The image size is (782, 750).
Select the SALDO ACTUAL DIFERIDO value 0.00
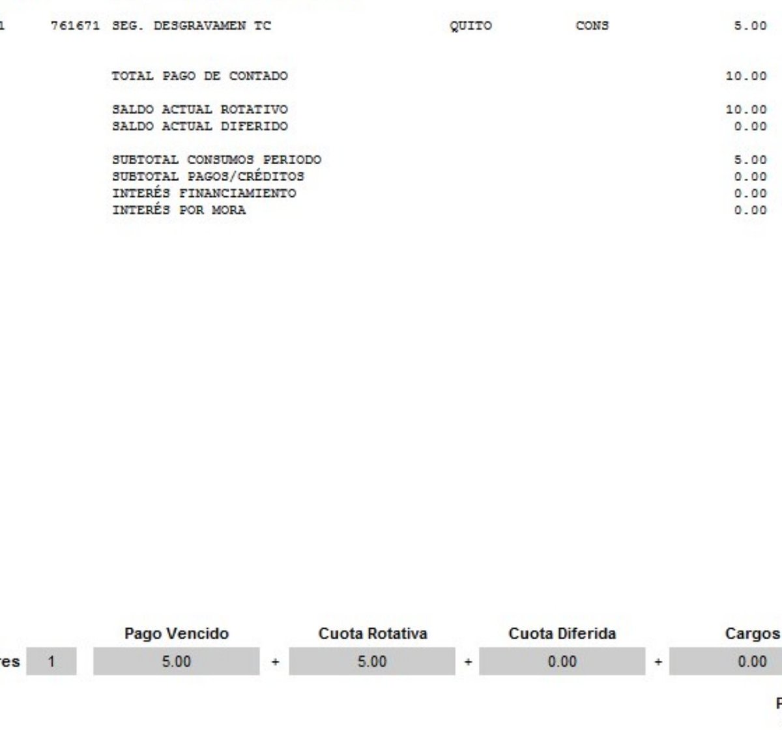pos(750,126)
